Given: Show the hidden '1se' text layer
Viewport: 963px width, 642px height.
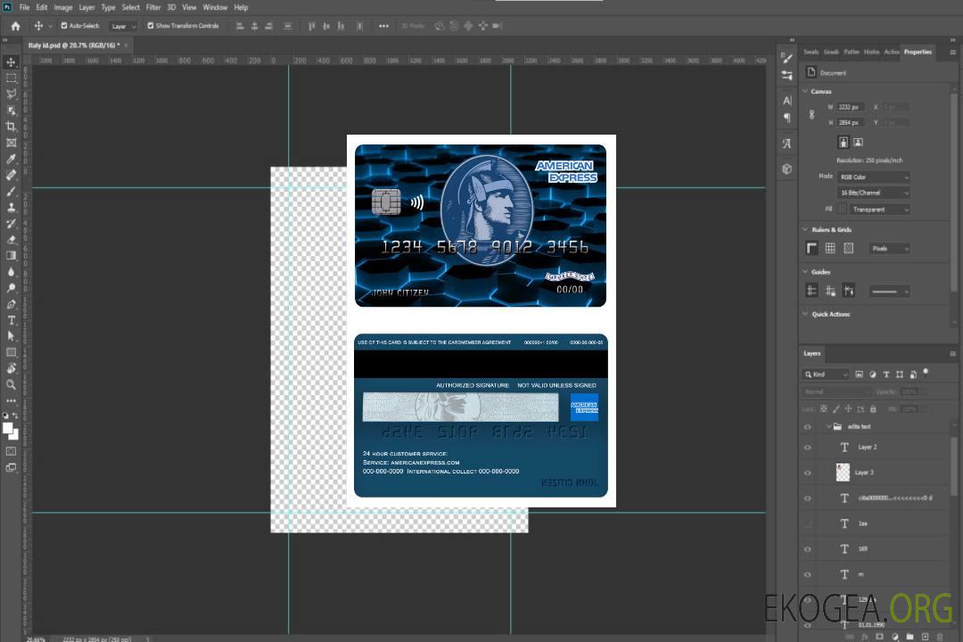Looking at the screenshot, I should (808, 524).
